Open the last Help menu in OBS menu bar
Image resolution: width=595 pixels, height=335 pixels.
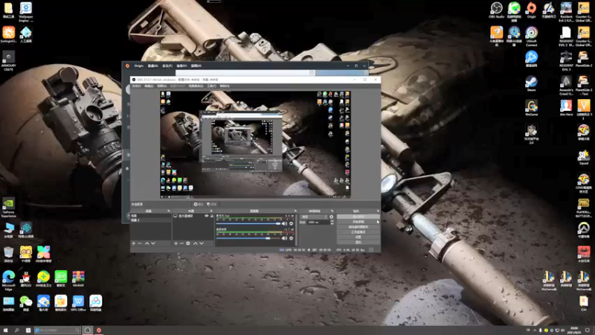pos(225,86)
